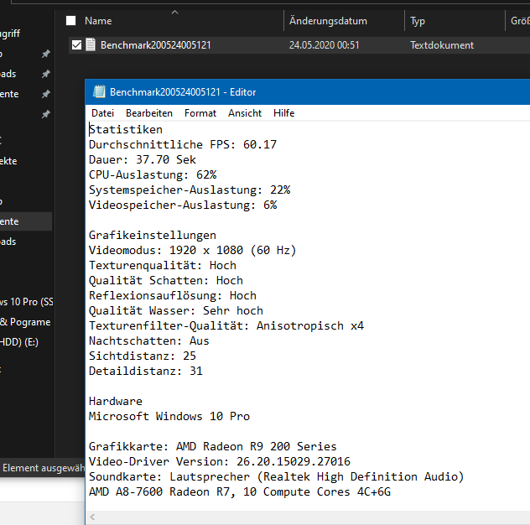This screenshot has height=525, width=530.
Task: Click the pin icon next to the 'ads' sidebar entry
Action: (45, 74)
